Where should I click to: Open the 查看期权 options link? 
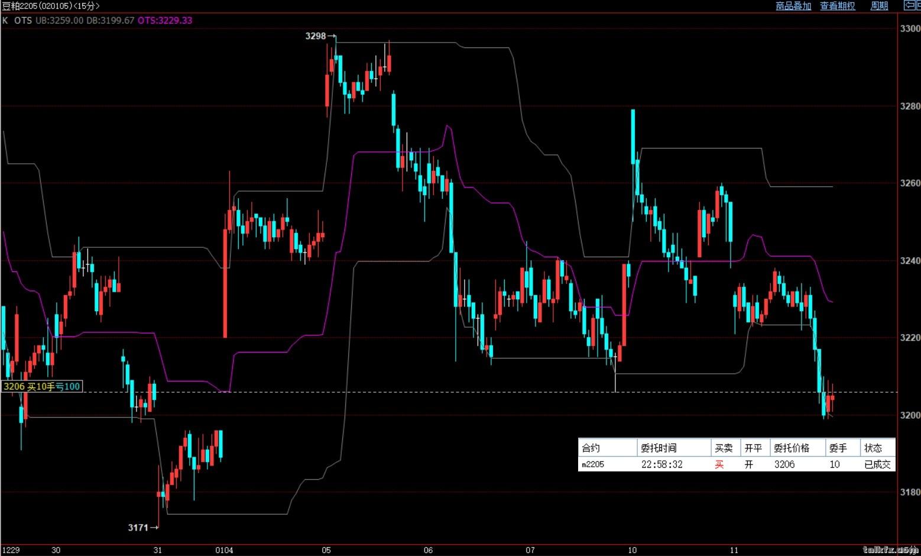[x=838, y=6]
